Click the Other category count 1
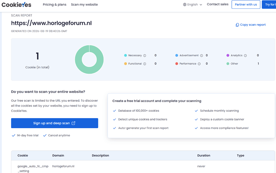The image size is (276, 173). [x=258, y=64]
